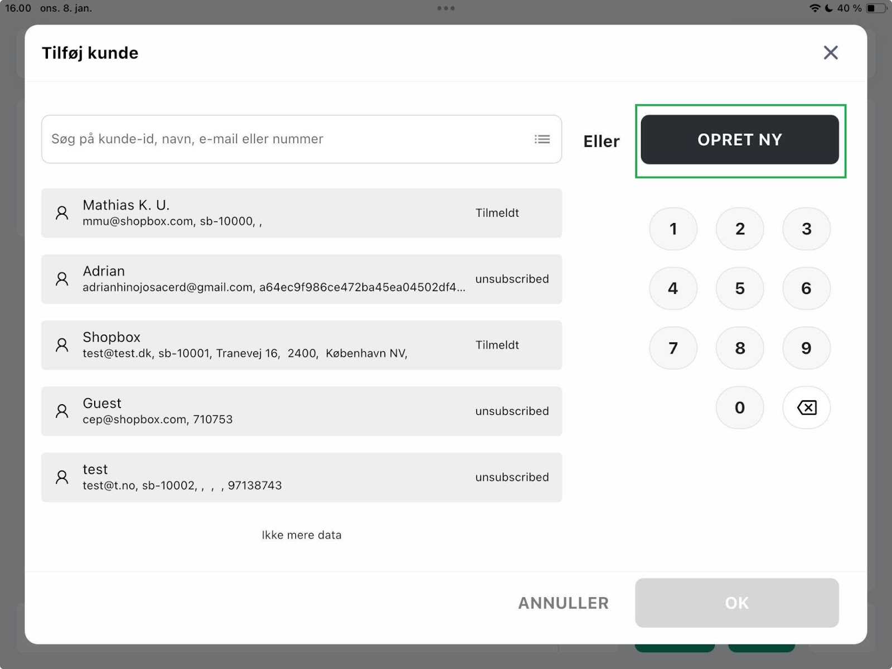Click person icon beside Guest
The image size is (892, 669).
tap(62, 411)
